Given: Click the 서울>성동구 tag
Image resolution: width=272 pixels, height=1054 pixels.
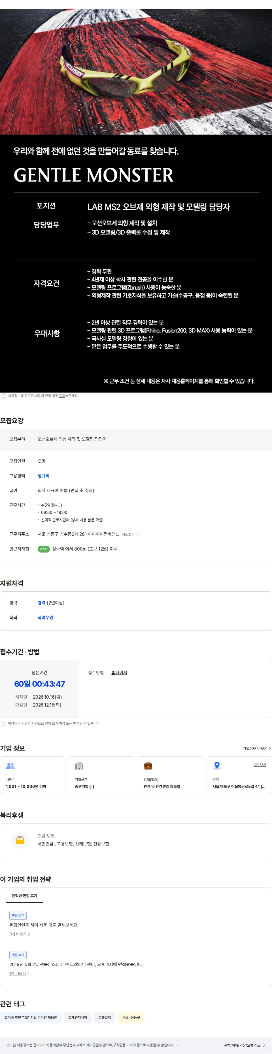Looking at the screenshot, I should tap(131, 1018).
